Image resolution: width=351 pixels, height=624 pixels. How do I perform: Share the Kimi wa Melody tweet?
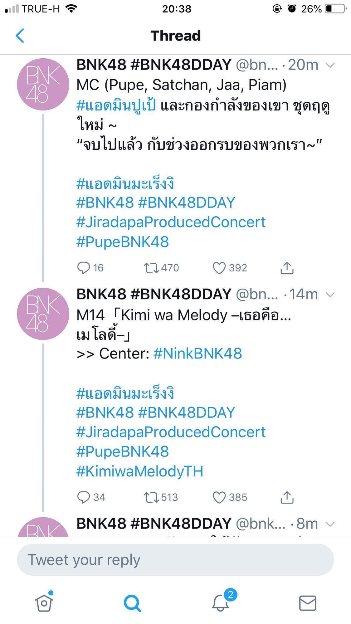click(287, 497)
